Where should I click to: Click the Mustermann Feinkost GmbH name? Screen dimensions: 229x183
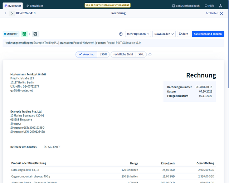[28, 74]
